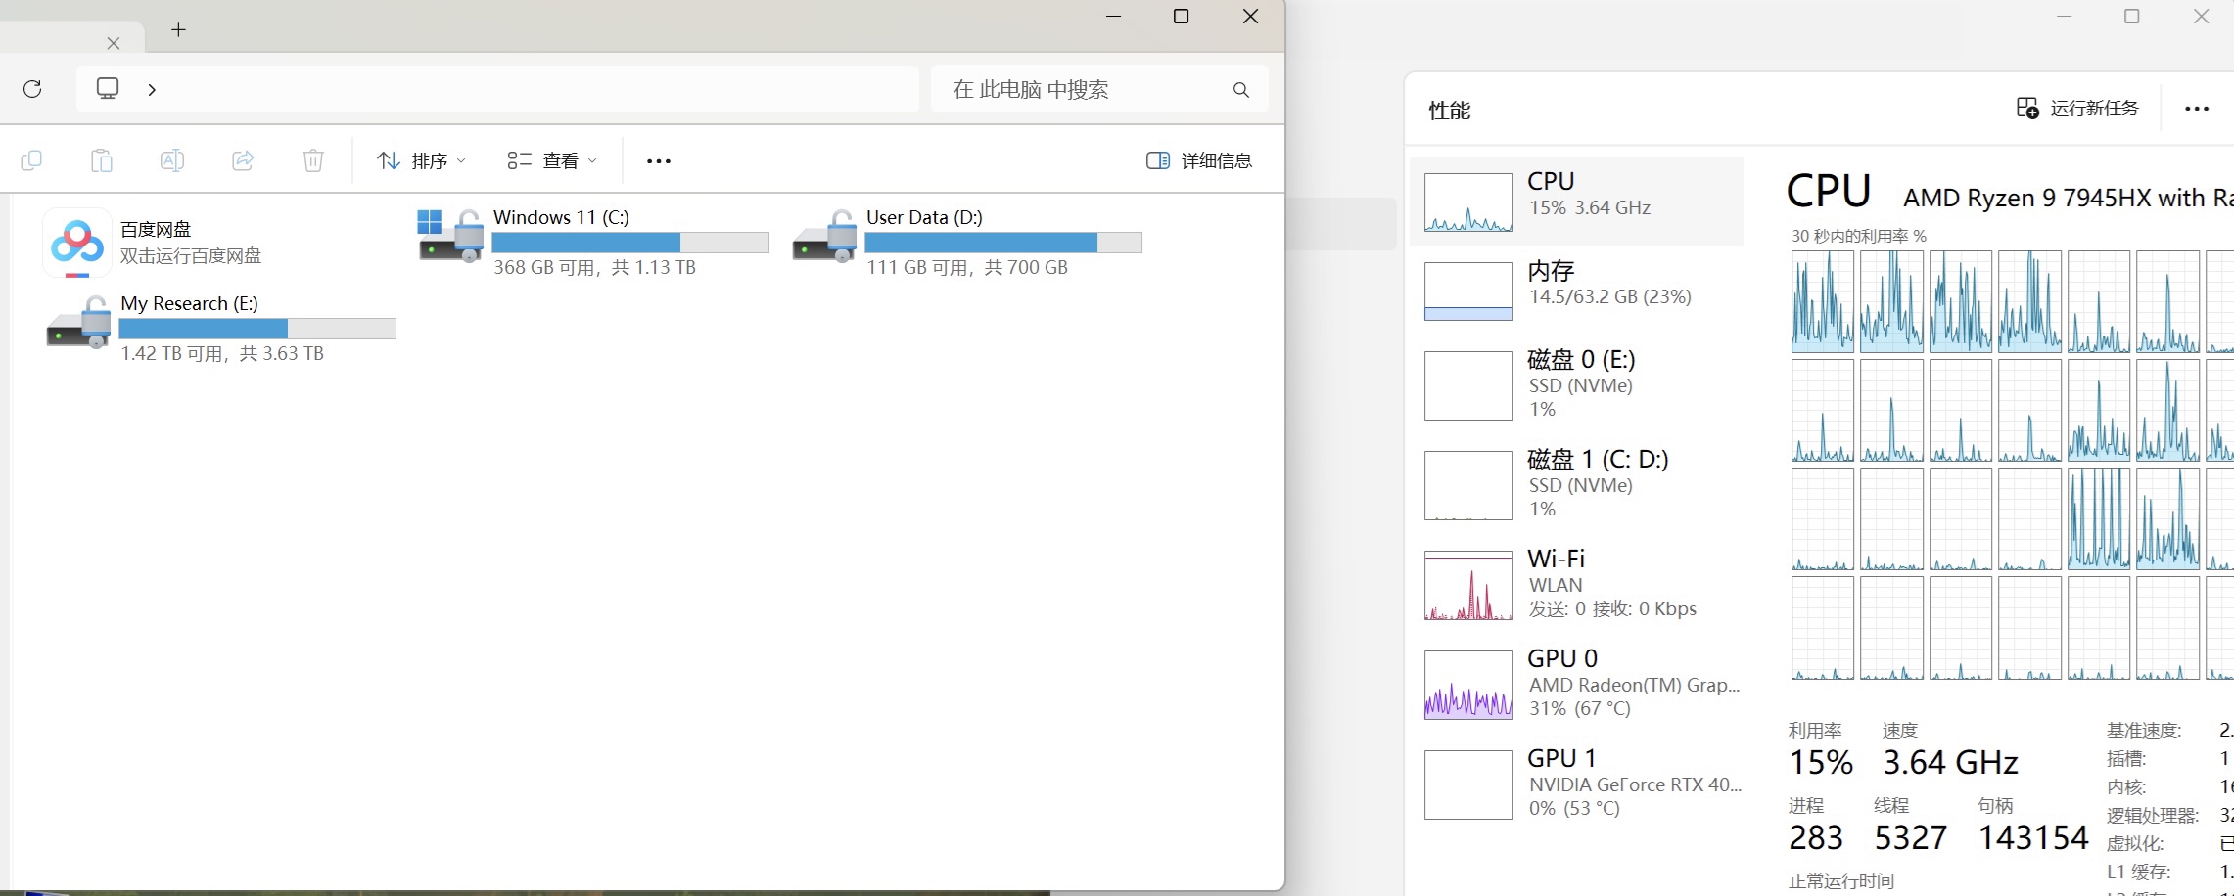The image size is (2234, 896).
Task: Click '30 秒内的利用率 %' label
Action: tap(1858, 236)
